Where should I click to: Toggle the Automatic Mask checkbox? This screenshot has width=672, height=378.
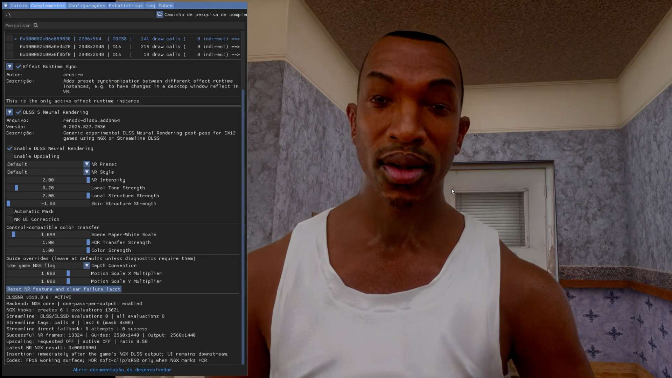click(x=10, y=211)
